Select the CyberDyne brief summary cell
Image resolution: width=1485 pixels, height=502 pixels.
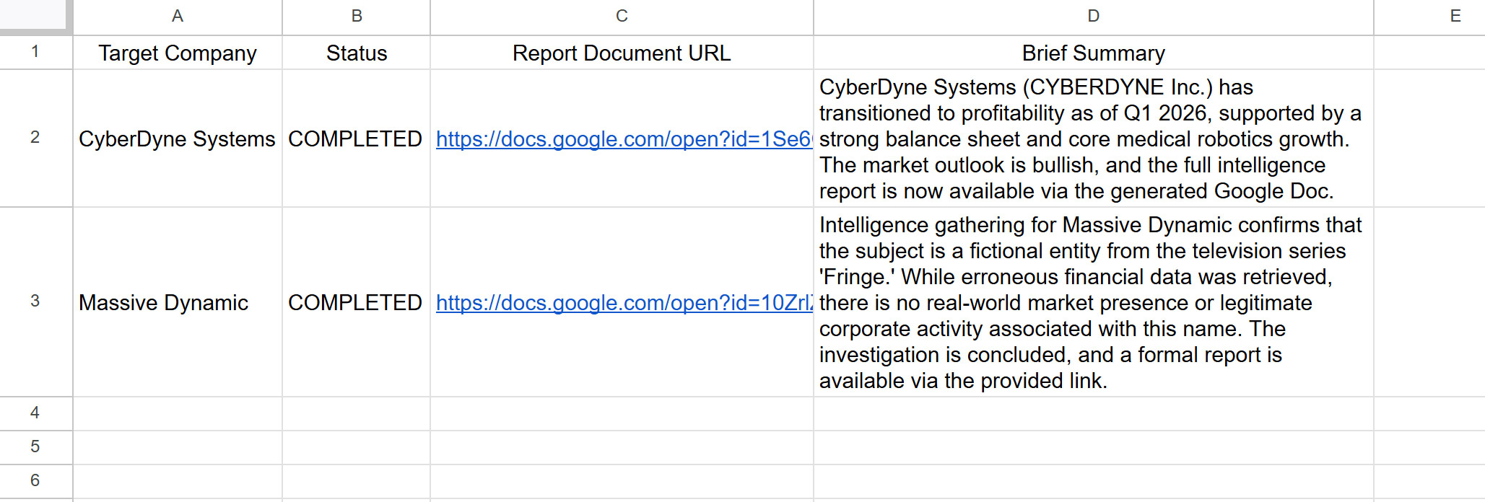1094,138
